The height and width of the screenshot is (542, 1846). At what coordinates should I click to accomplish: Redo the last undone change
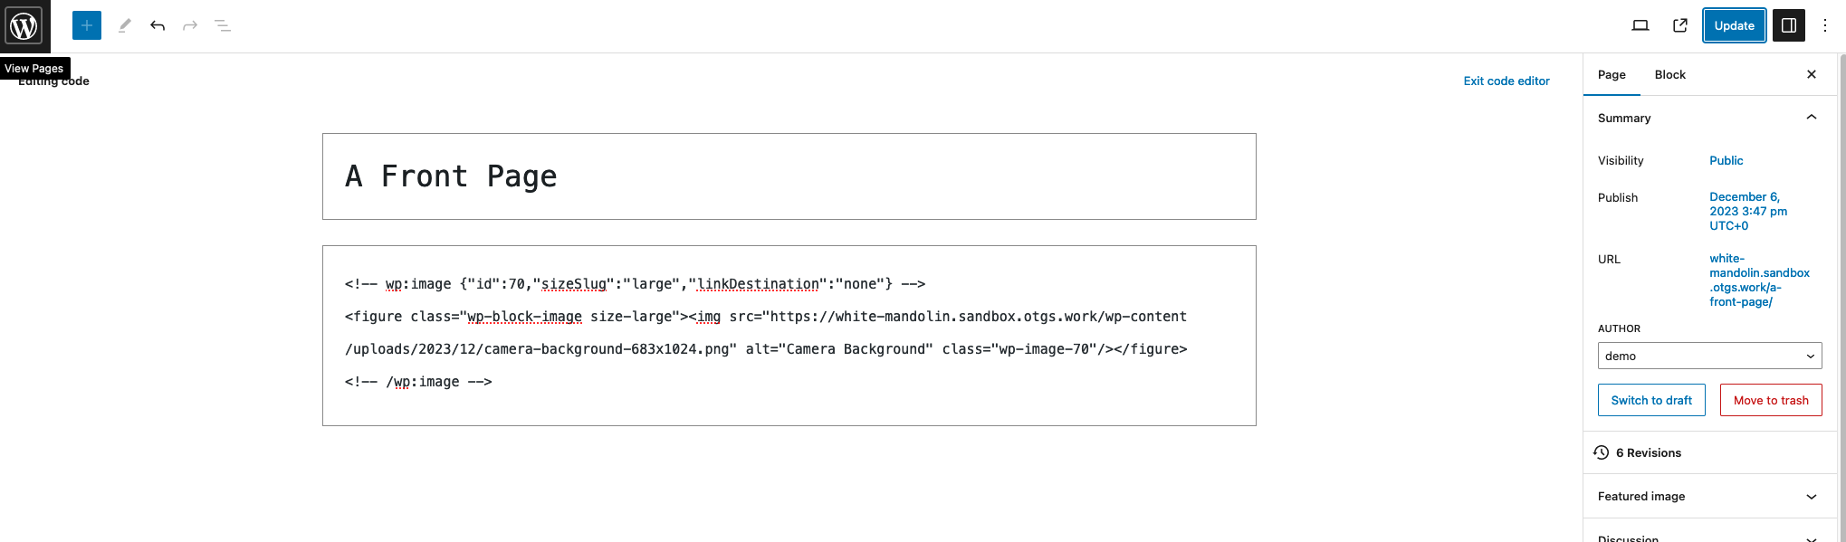190,25
